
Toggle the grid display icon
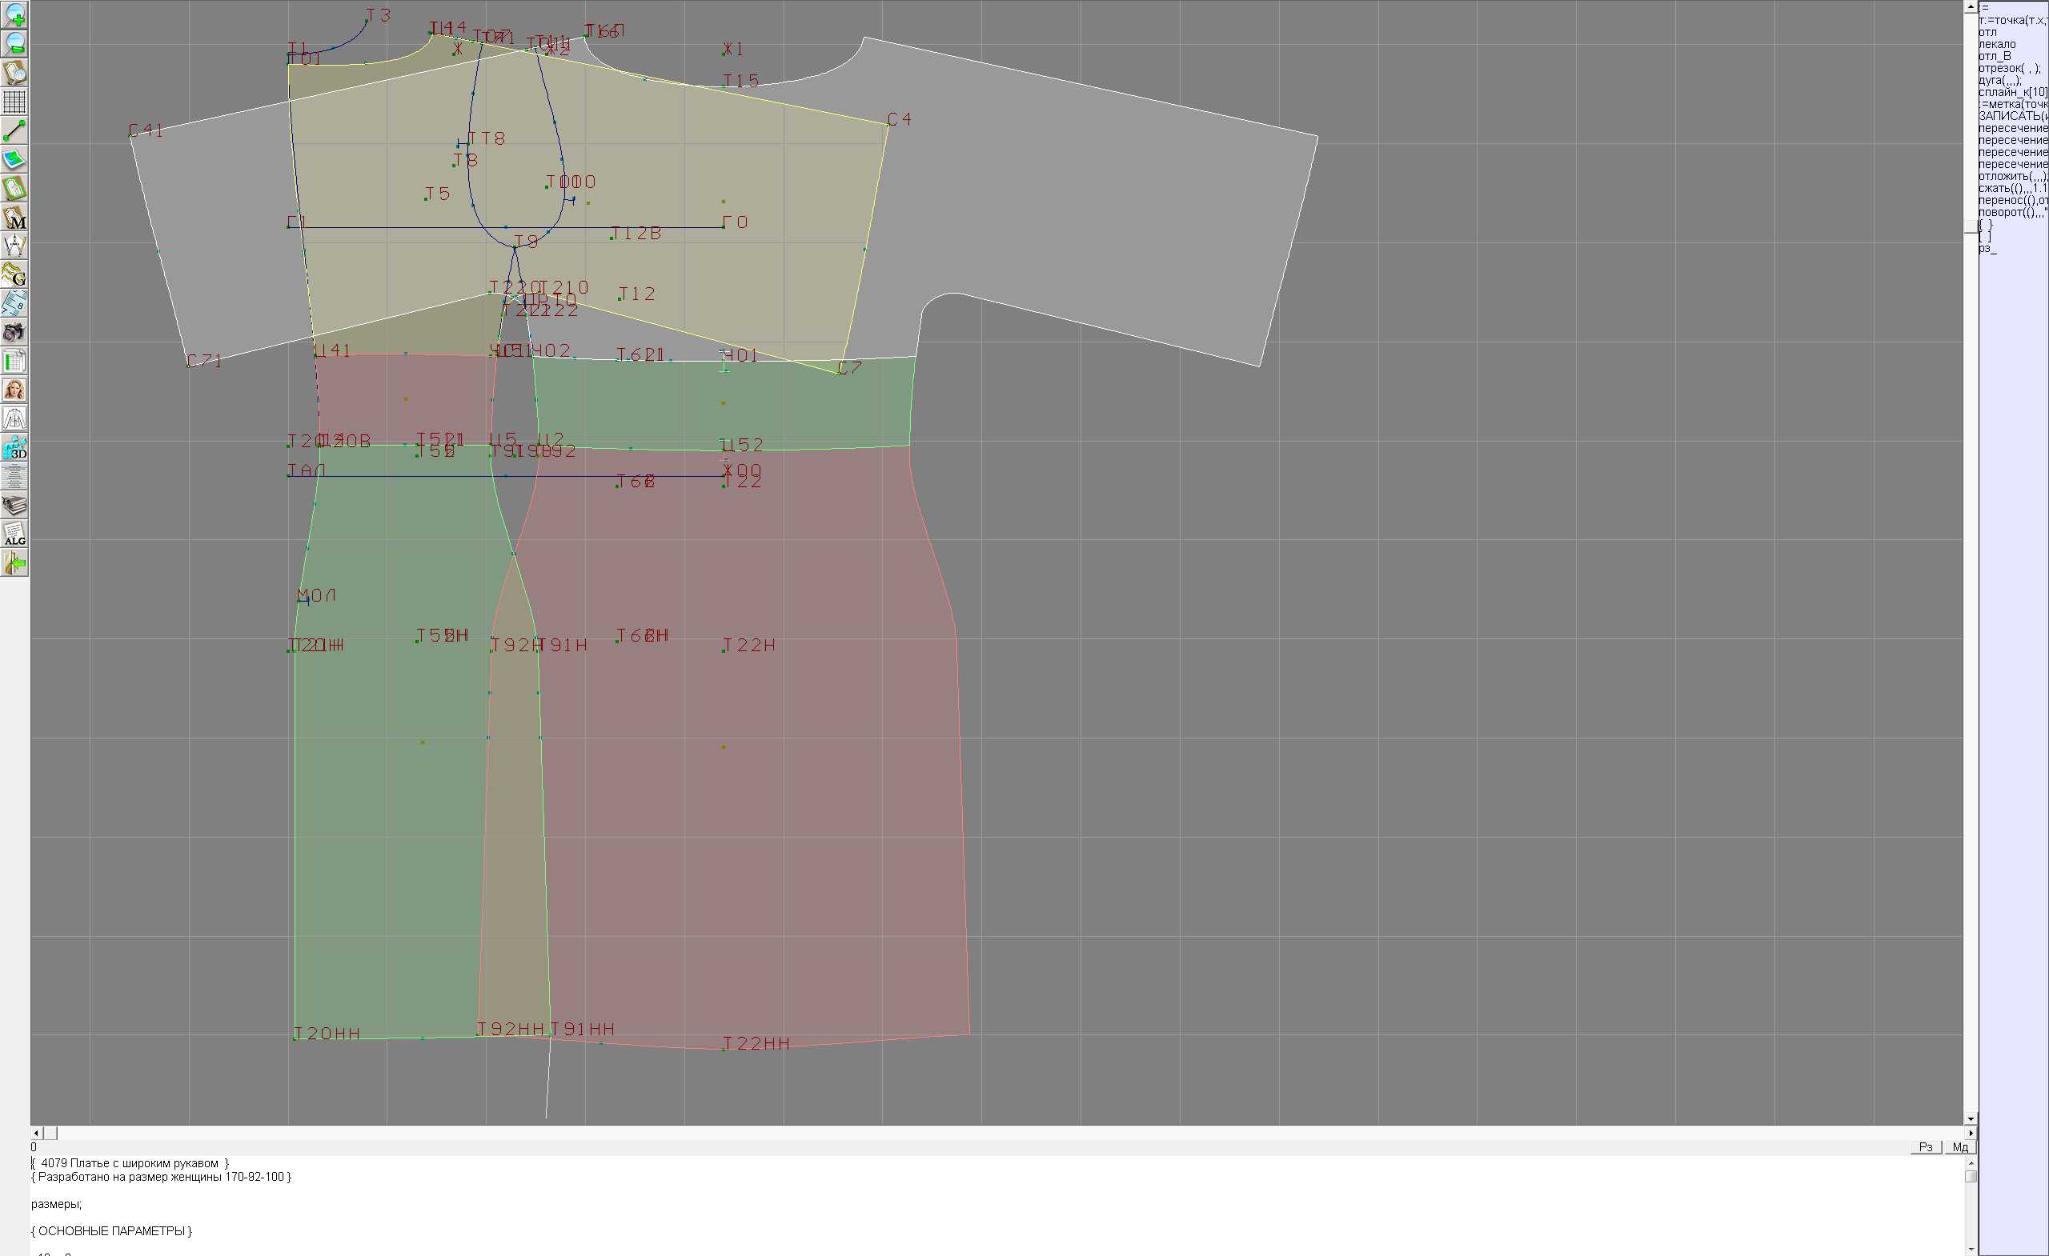click(14, 102)
